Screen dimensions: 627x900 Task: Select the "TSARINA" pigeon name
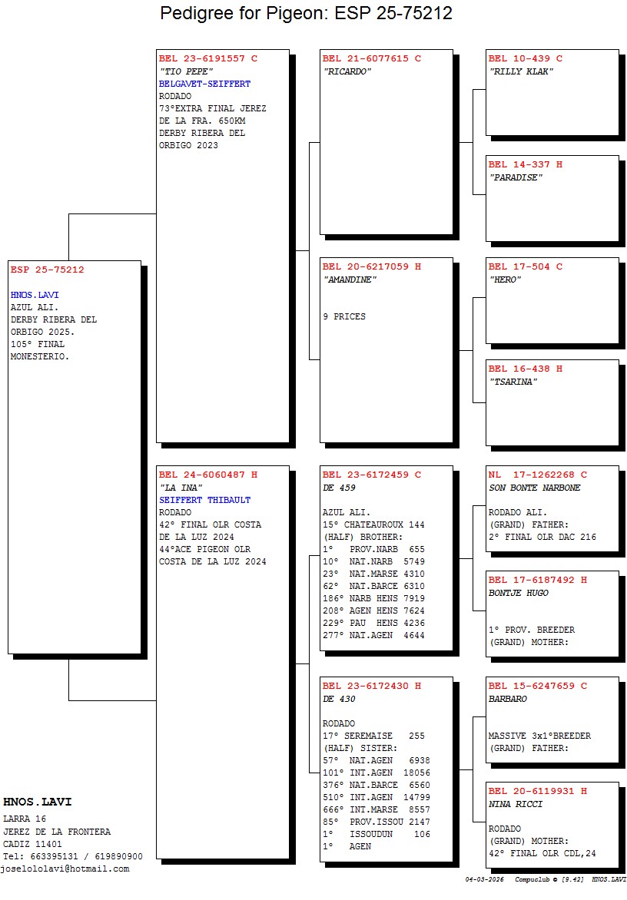[x=513, y=382]
